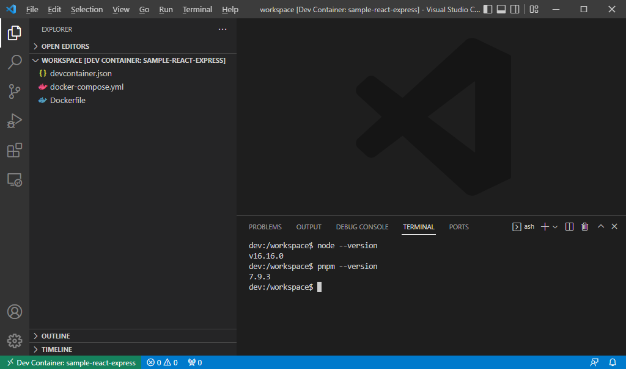This screenshot has width=626, height=369.
Task: Switch to the Ports tab
Action: pyautogui.click(x=458, y=227)
